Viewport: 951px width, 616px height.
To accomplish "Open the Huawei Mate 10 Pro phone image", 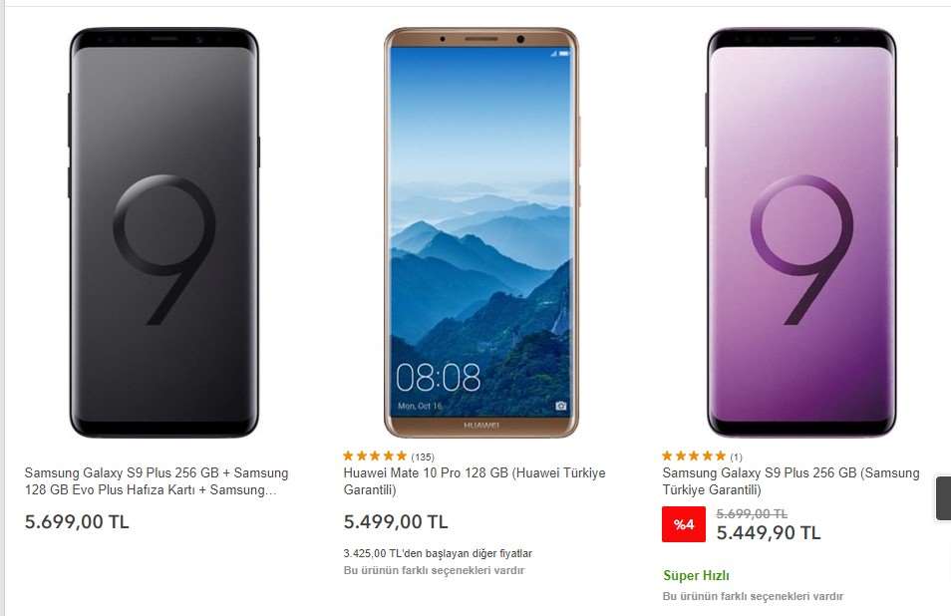I will [482, 232].
